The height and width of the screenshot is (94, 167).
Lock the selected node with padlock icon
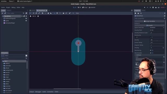click(x=63, y=13)
